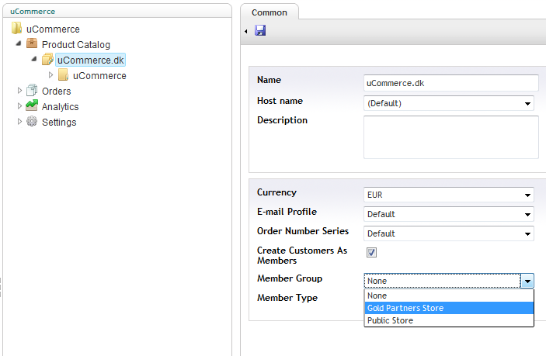Click the Member Group label
The height and width of the screenshot is (356, 546).
point(290,278)
